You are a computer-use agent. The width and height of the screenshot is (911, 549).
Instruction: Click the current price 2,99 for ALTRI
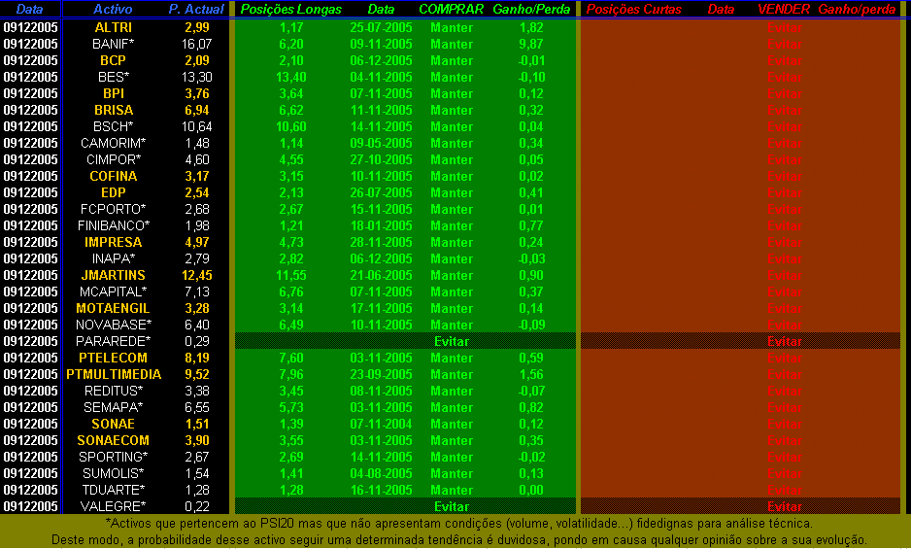pos(197,27)
